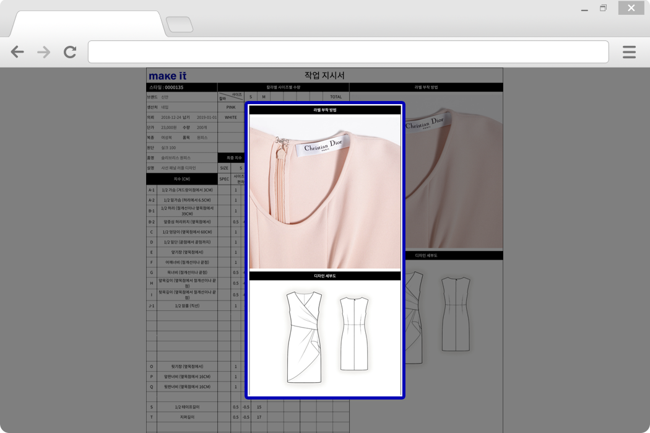
Task: Click the dimmed 라벨 부착 방법 header on the right
Action: tap(426, 87)
